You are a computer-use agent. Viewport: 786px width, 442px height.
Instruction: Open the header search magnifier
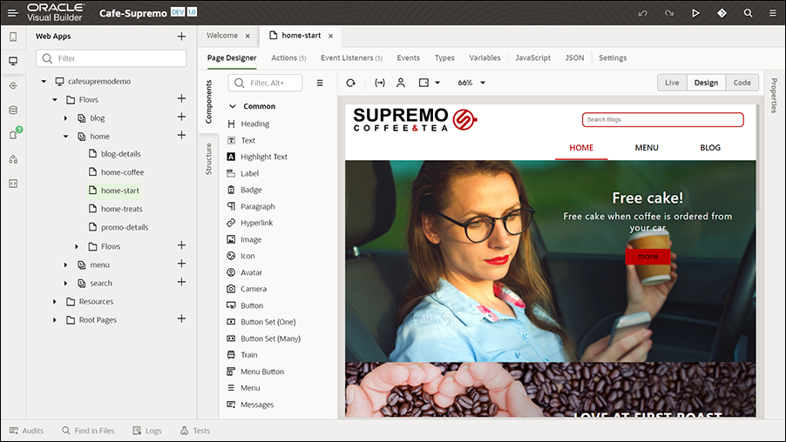point(748,13)
